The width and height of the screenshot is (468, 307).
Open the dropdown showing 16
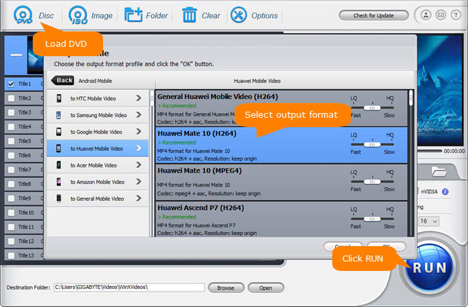pyautogui.click(x=429, y=221)
